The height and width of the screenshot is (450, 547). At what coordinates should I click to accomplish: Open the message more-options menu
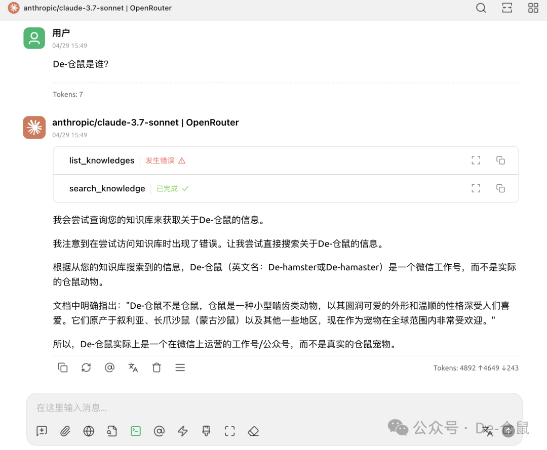(x=180, y=367)
